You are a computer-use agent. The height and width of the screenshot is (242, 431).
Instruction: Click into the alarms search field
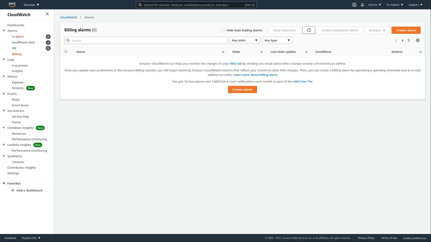point(146,40)
